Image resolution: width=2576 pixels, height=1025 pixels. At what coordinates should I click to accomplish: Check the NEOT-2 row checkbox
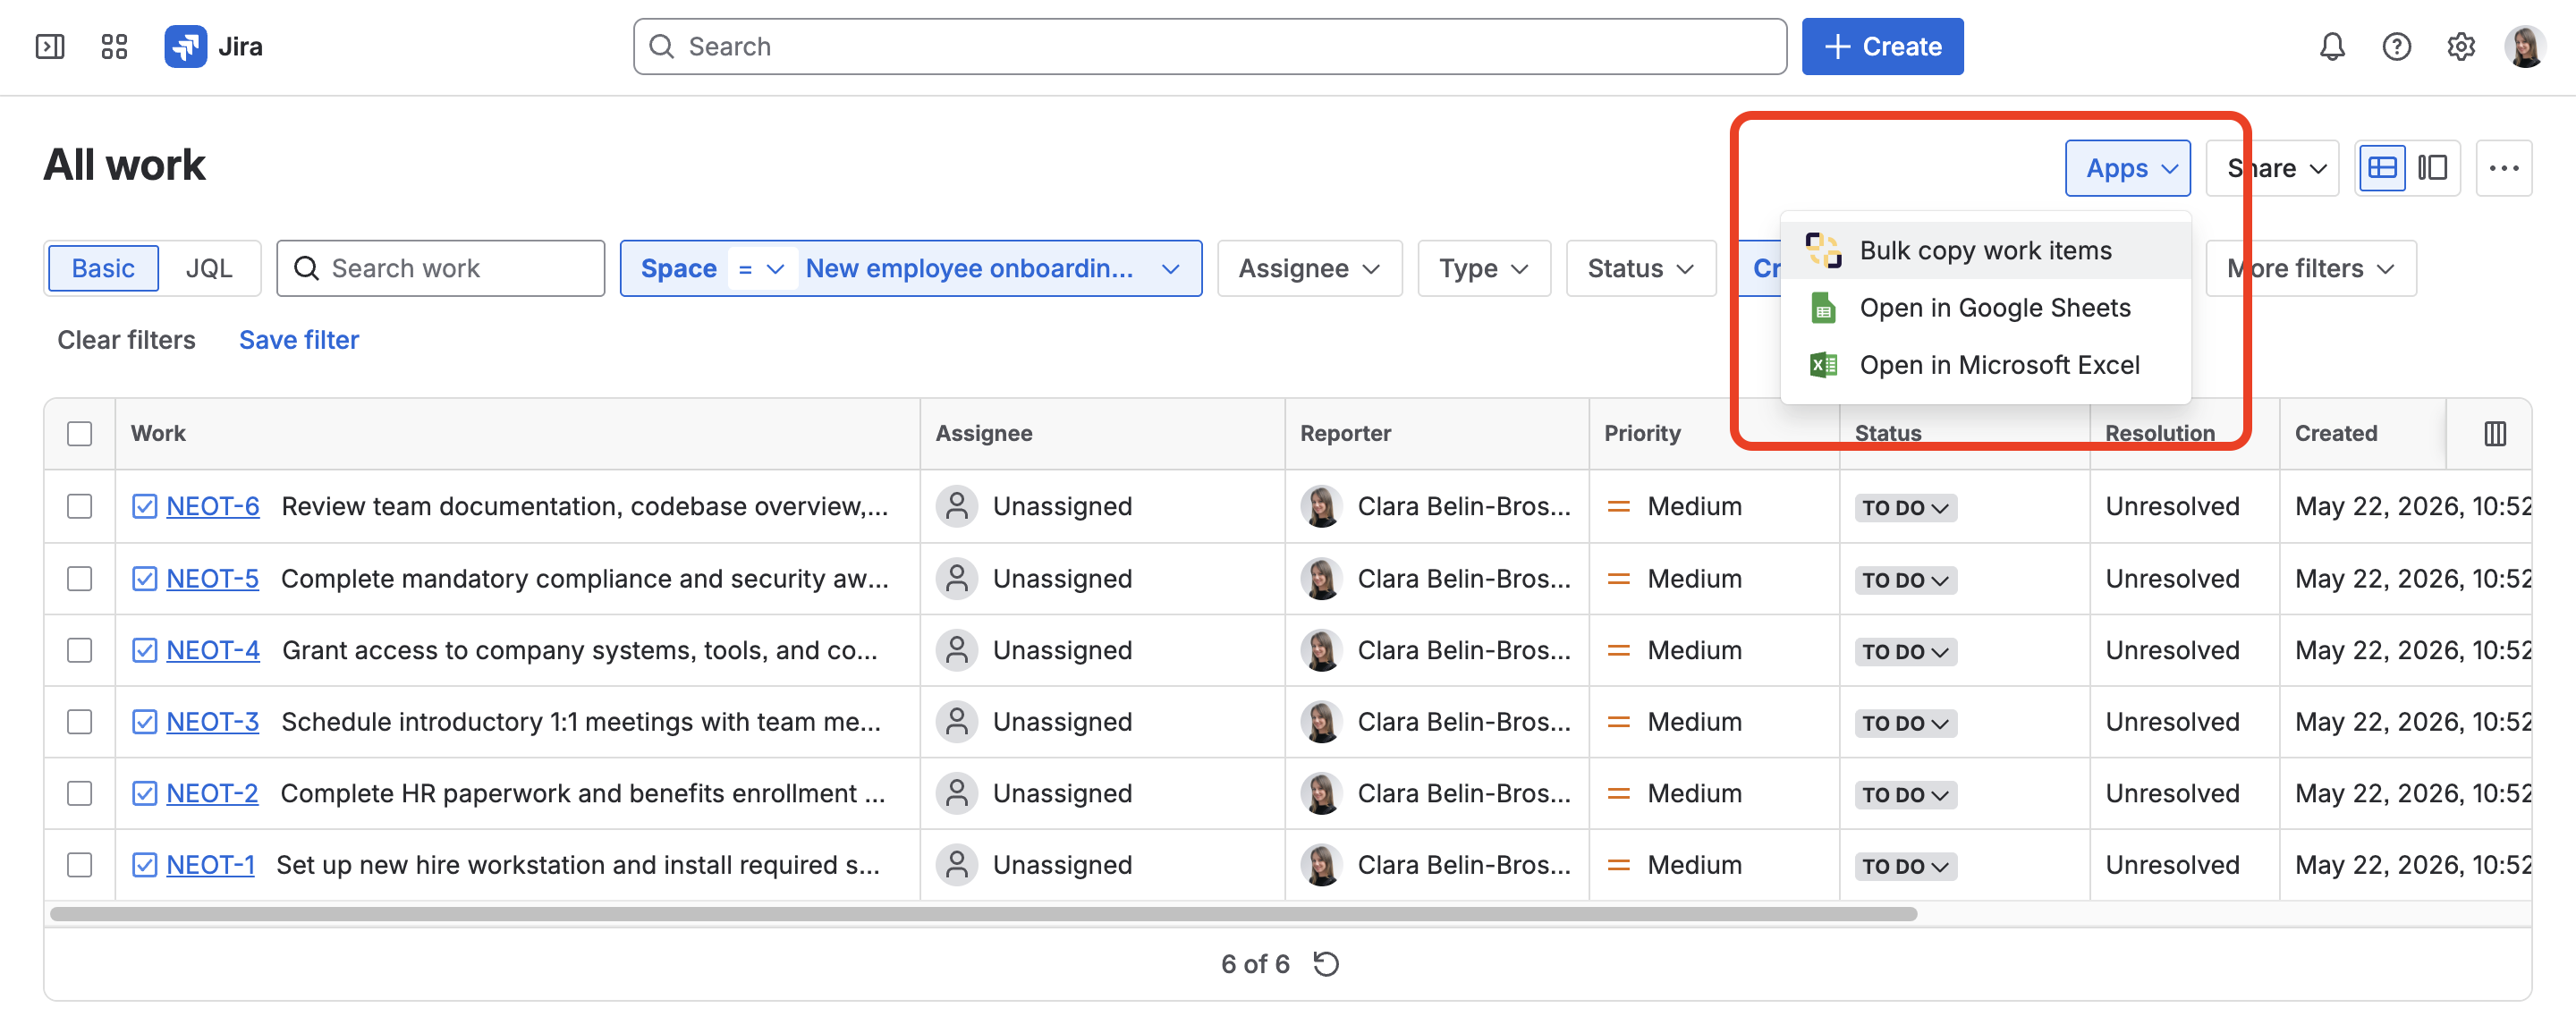[79, 793]
